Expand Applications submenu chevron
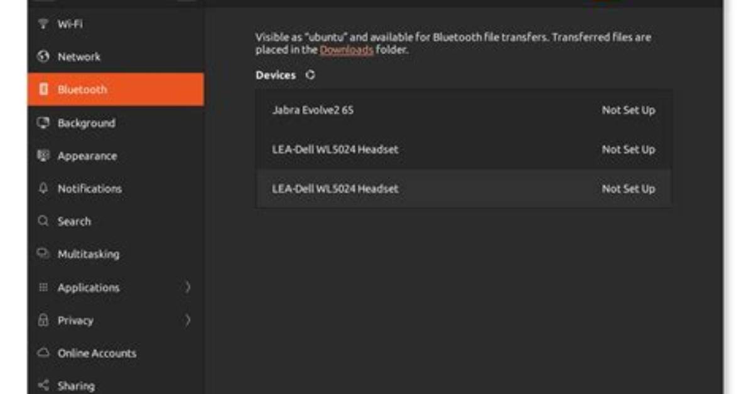The height and width of the screenshot is (394, 751). (x=188, y=287)
